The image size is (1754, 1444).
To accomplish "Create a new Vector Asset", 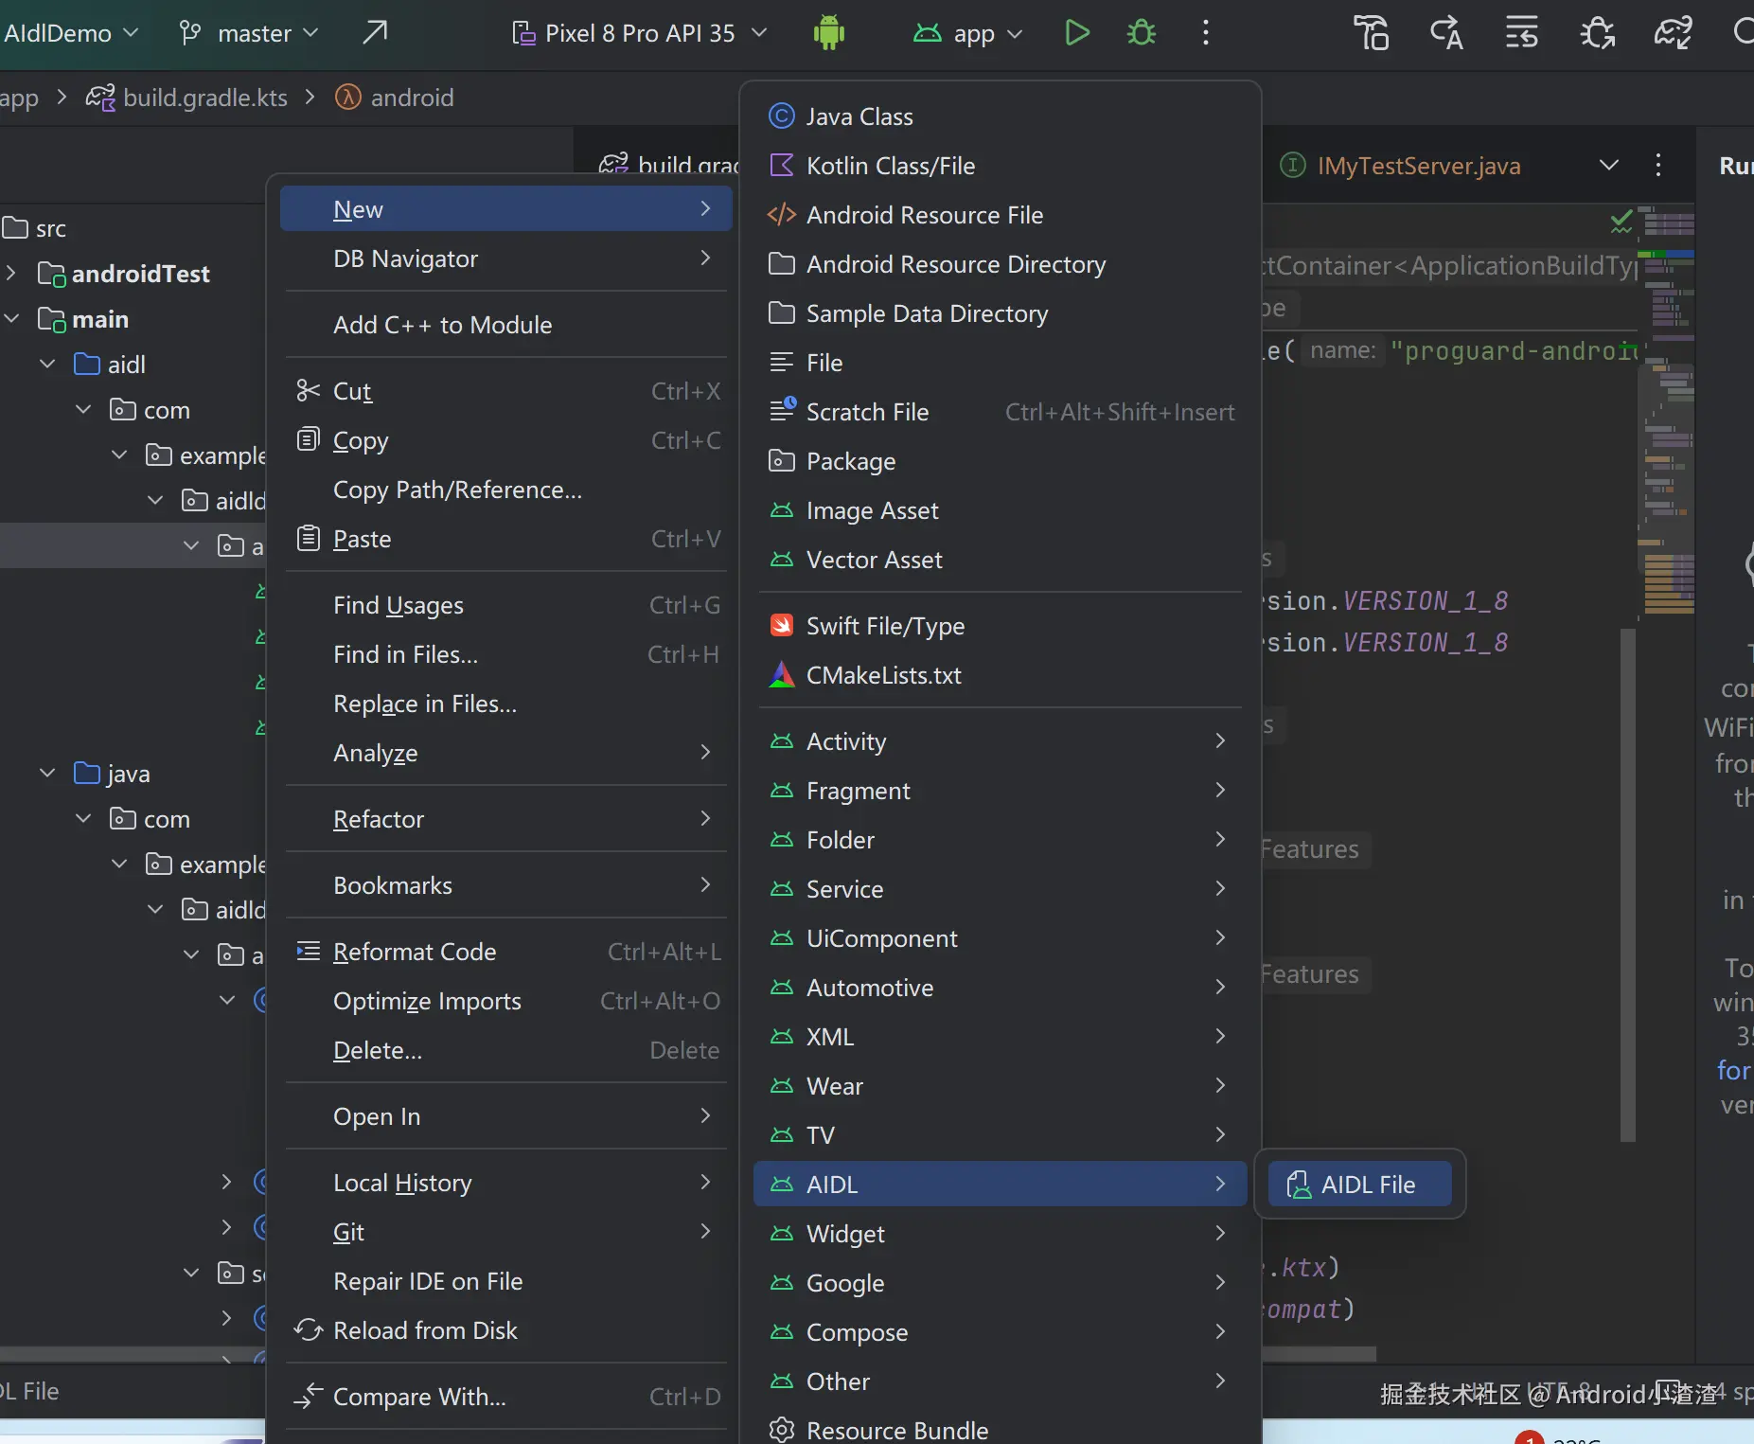I will (1001, 560).
